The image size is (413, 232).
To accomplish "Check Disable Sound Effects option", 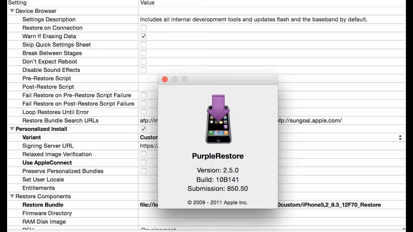I will 144,70.
